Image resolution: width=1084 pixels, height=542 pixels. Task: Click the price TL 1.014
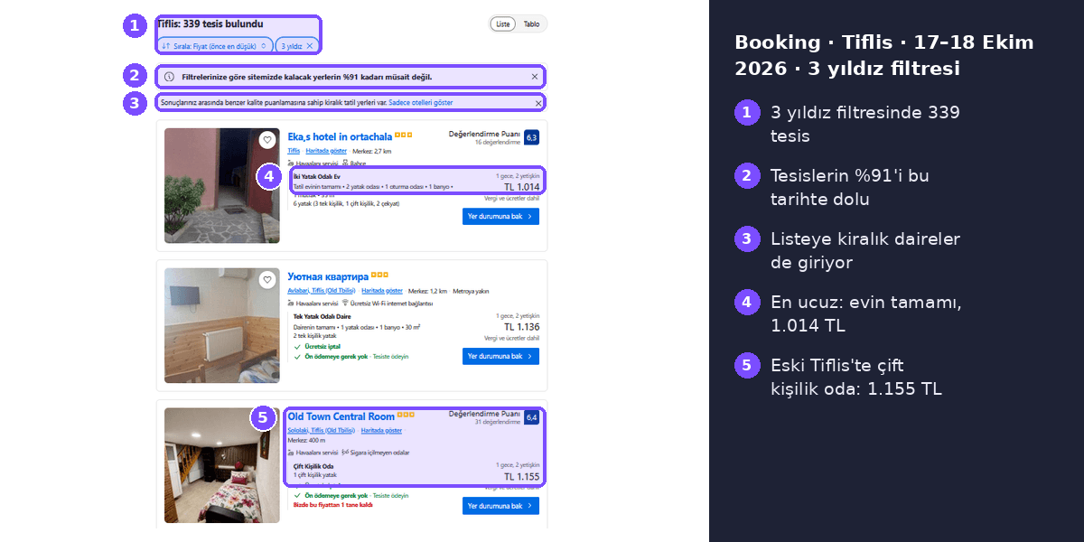click(521, 187)
